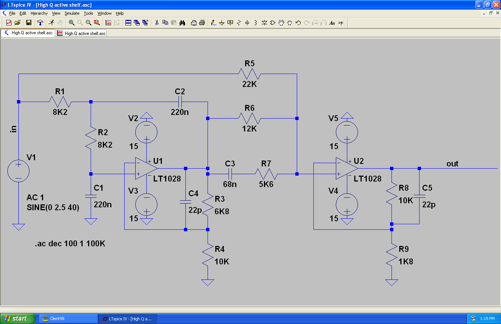Select the U2 op-amp symbol
This screenshot has height=324, width=501.
tap(347, 169)
